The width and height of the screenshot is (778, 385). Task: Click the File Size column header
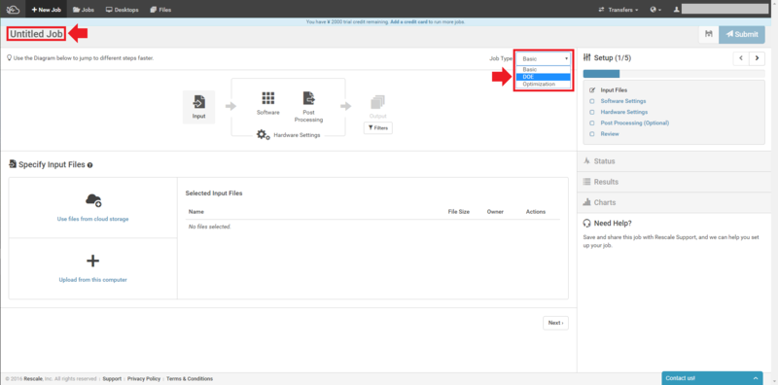[x=458, y=211]
